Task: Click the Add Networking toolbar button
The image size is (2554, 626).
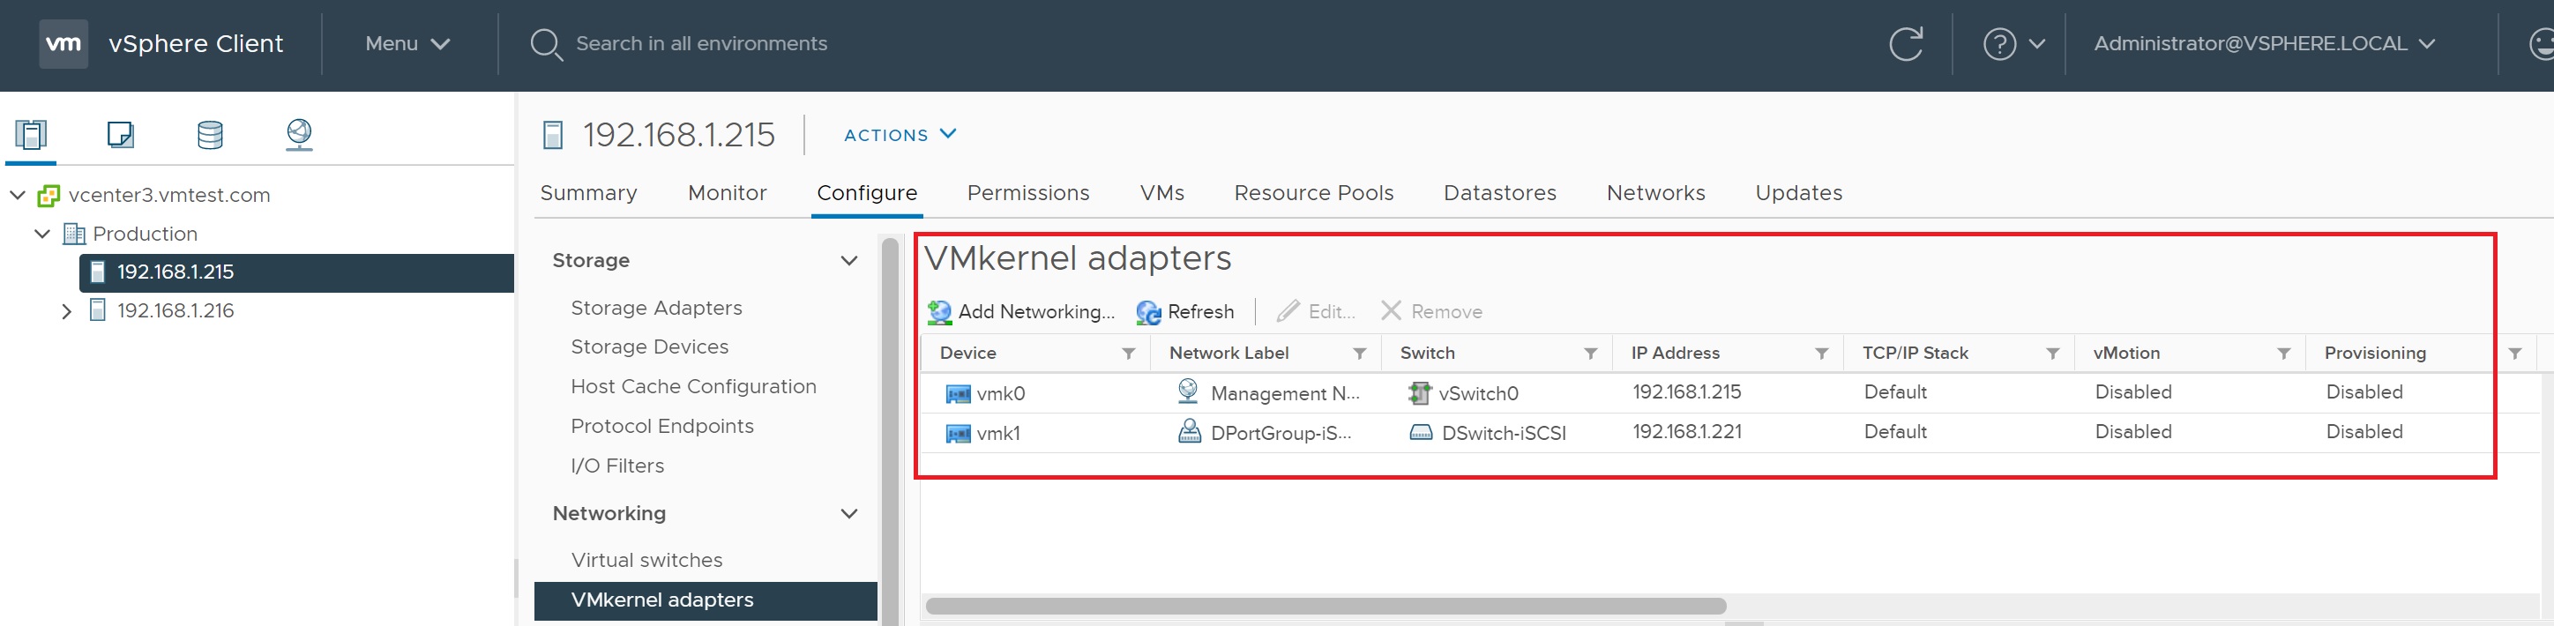Action: 1021,312
